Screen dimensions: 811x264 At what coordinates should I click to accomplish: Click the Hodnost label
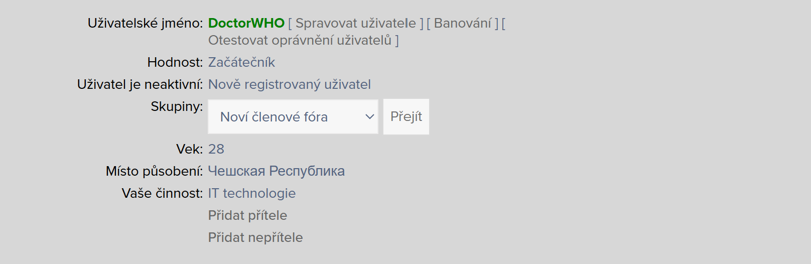click(x=175, y=62)
